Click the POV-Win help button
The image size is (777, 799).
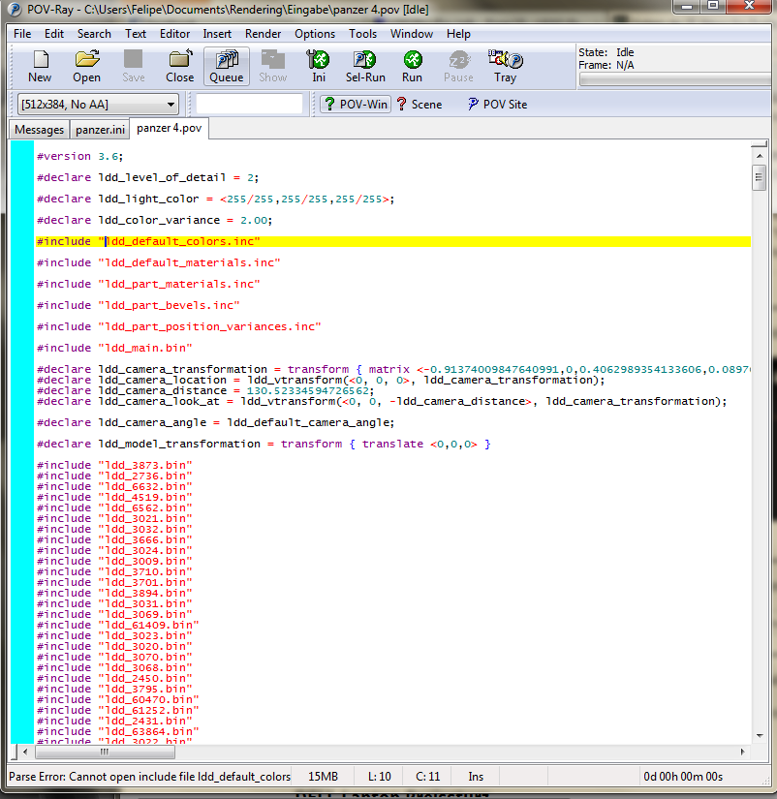click(x=355, y=105)
